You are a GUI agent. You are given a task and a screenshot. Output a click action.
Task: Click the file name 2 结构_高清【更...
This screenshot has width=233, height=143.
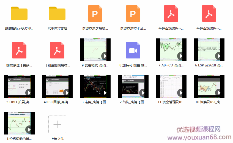pos(133,102)
